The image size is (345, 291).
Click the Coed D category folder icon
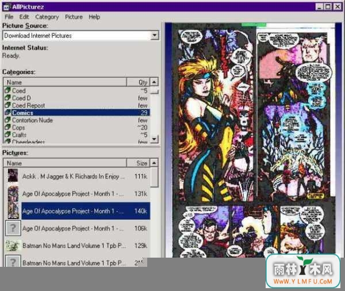(x=7, y=98)
